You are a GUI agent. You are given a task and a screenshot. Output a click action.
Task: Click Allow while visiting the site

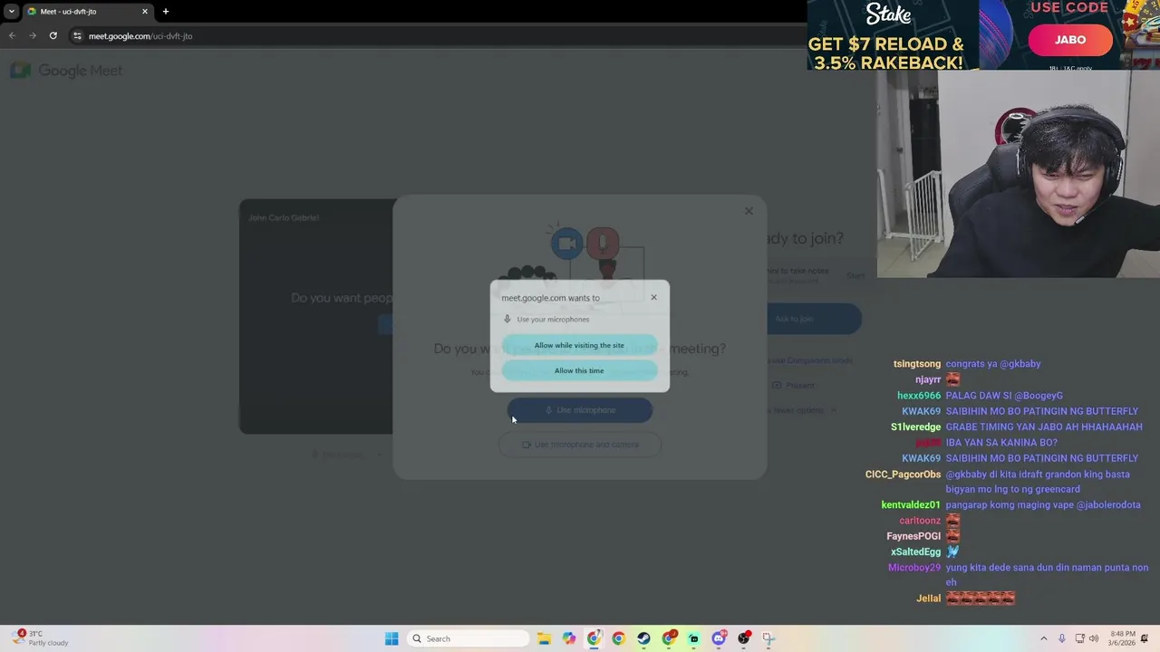coord(579,345)
